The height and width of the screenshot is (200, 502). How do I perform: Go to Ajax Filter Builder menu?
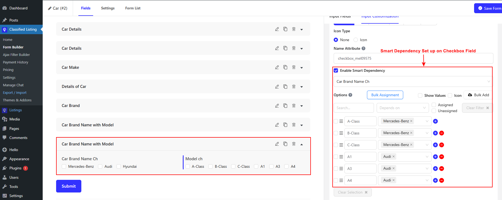tap(16, 55)
